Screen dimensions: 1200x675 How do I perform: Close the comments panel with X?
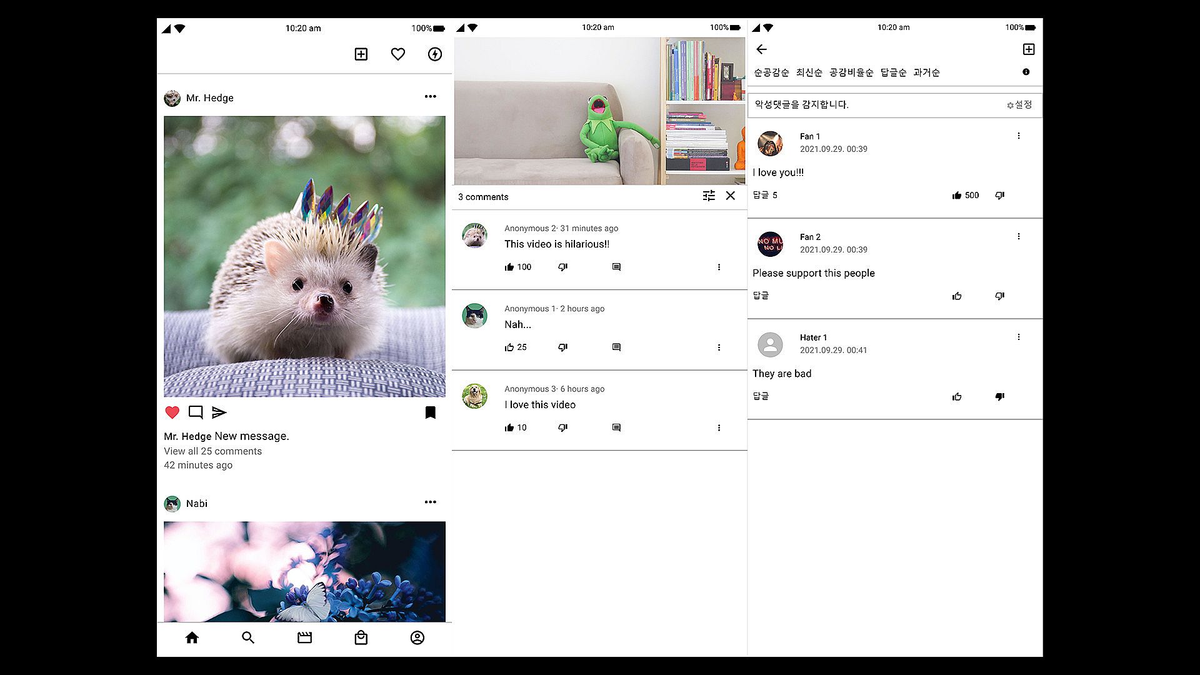[730, 196]
